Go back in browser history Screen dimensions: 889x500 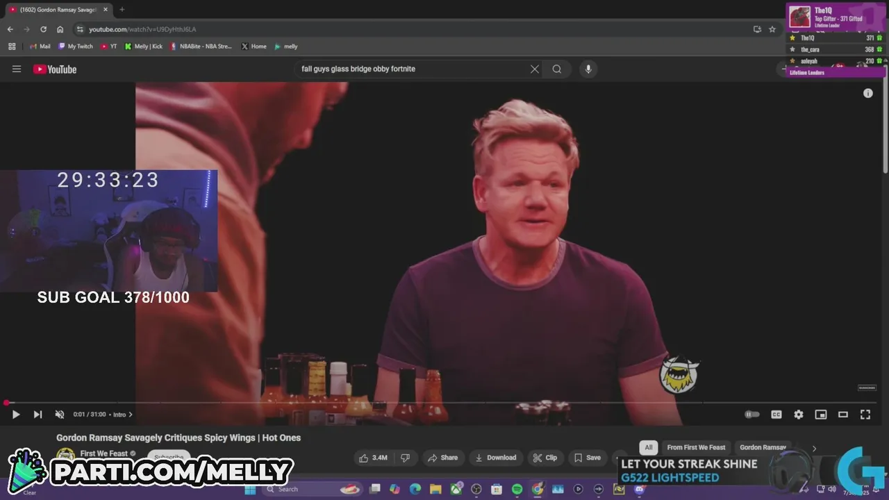[x=10, y=29]
